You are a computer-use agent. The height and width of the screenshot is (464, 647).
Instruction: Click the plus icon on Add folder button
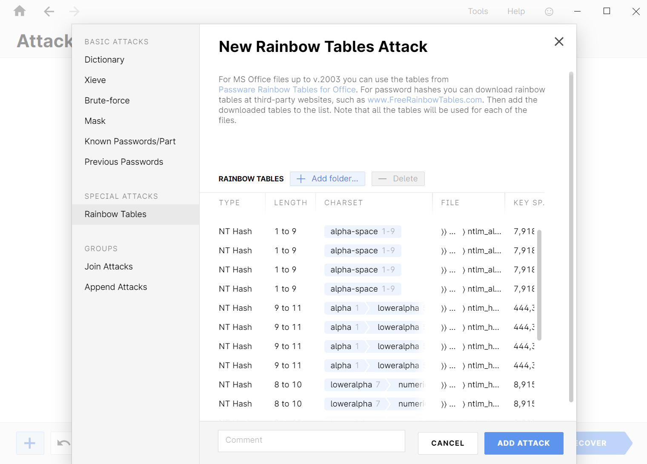301,178
